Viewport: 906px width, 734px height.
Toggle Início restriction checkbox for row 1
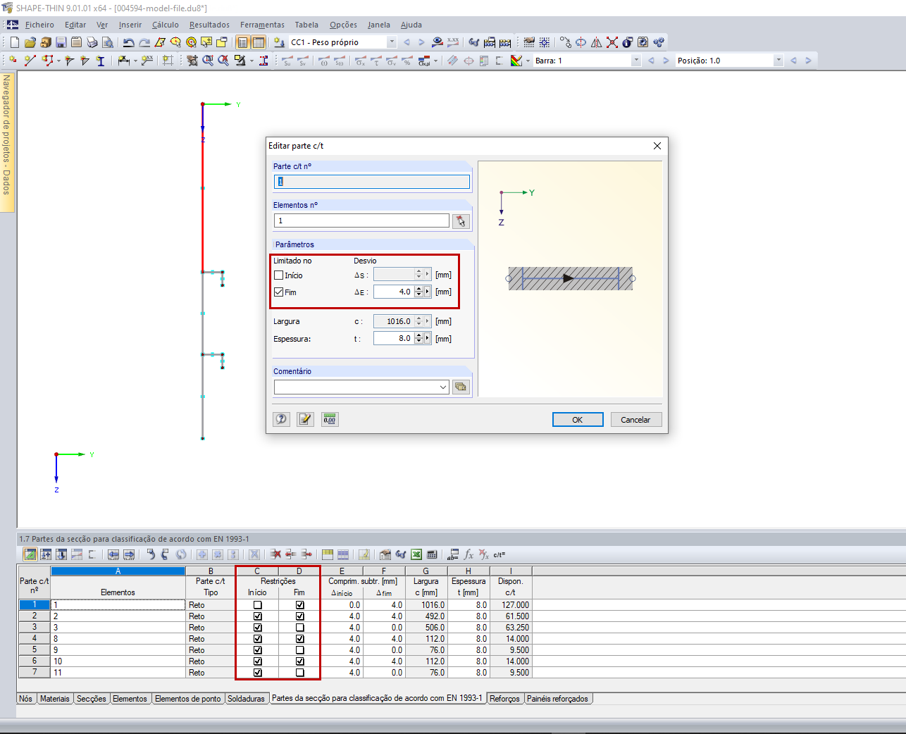[257, 605]
